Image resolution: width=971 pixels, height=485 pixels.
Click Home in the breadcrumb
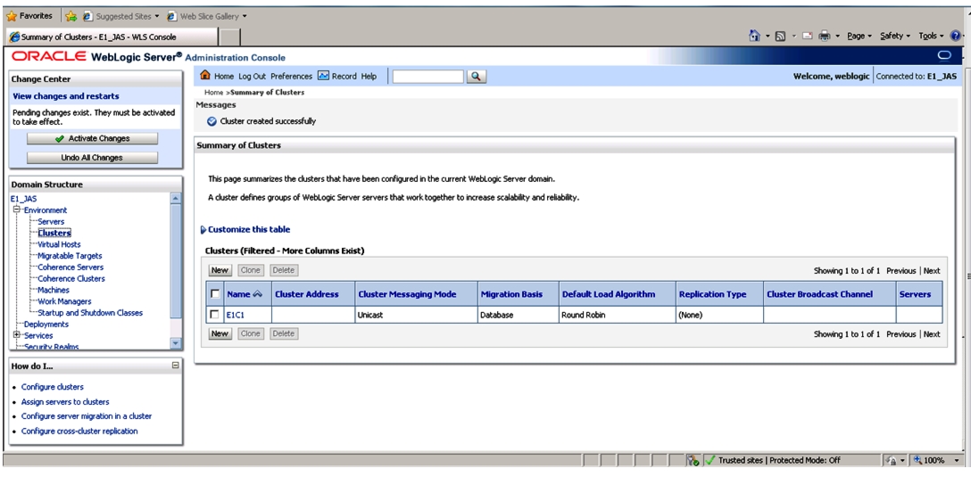point(213,92)
